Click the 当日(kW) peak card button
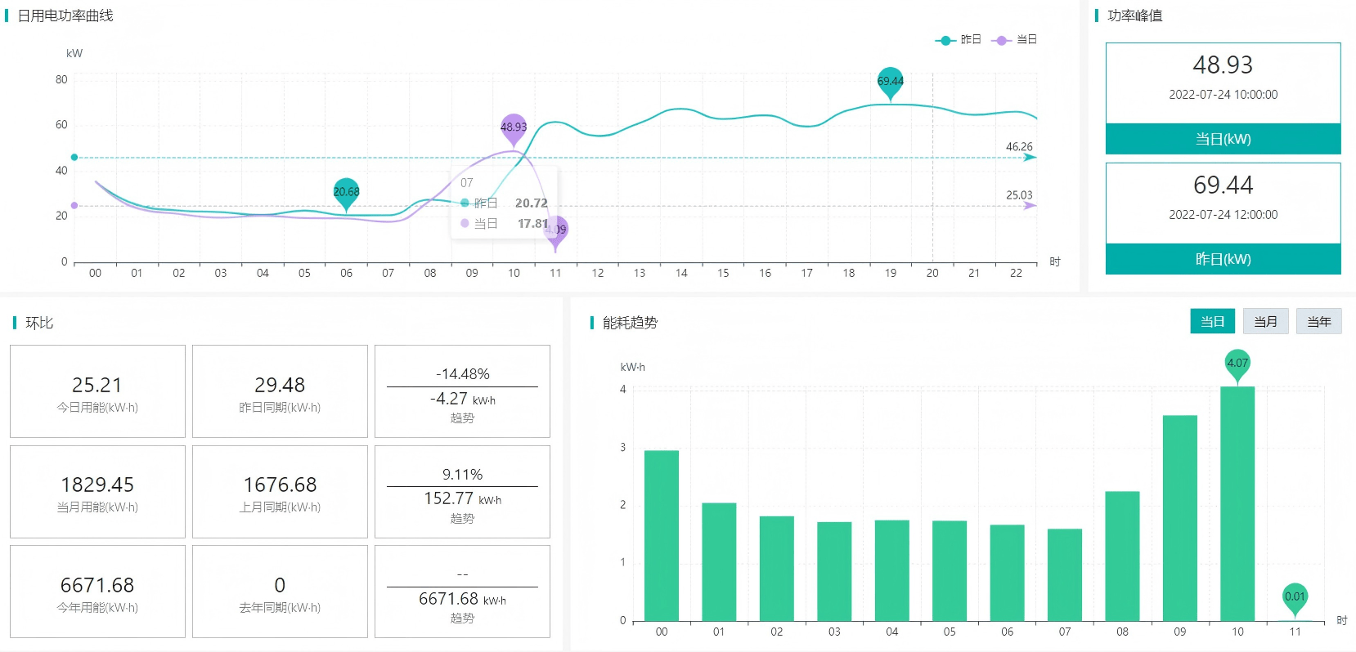Image resolution: width=1356 pixels, height=652 pixels. click(x=1223, y=139)
